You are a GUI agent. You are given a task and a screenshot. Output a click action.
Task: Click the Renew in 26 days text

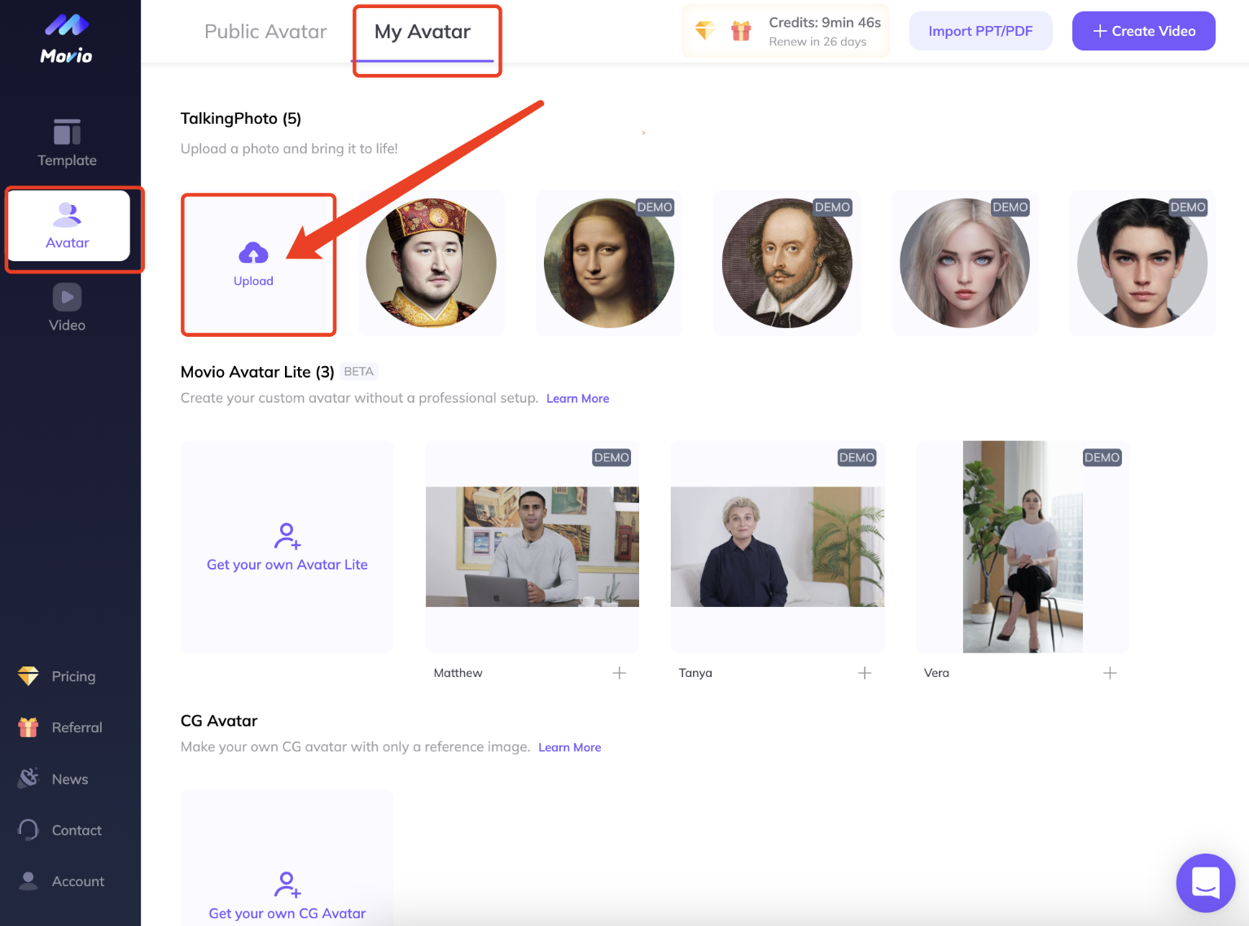(817, 41)
